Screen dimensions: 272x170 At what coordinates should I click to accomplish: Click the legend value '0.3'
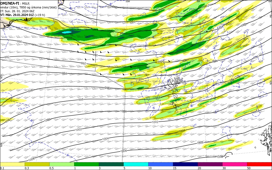[27, 168]
